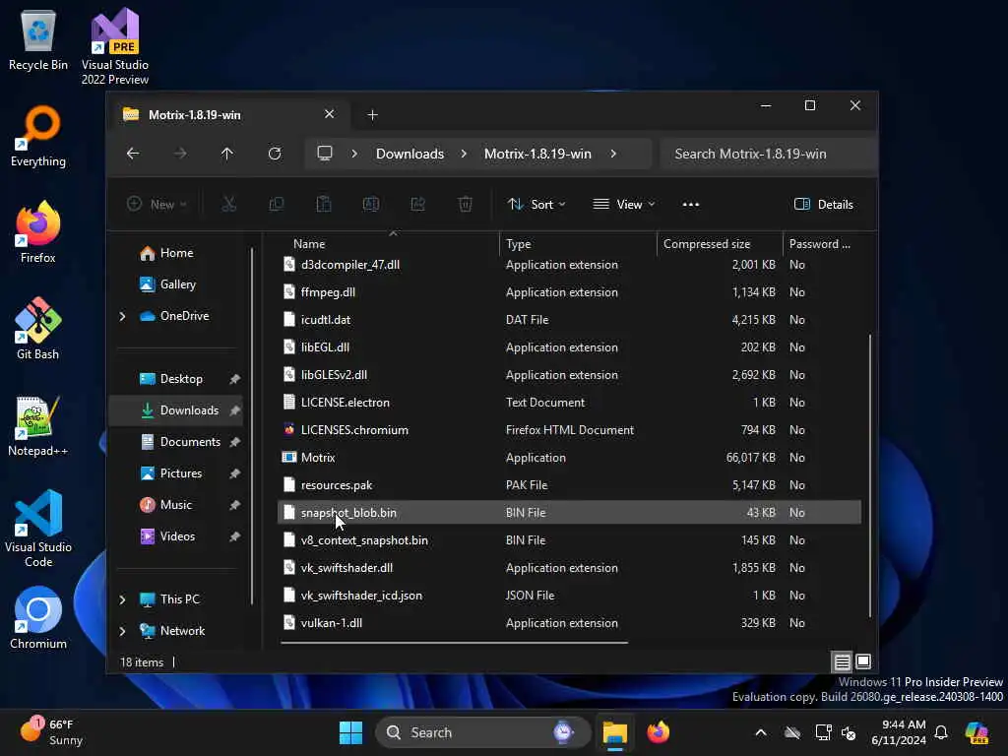Viewport: 1008px width, 756px height.
Task: Expand chevron before Downloads in address bar
Action: [x=354, y=154]
